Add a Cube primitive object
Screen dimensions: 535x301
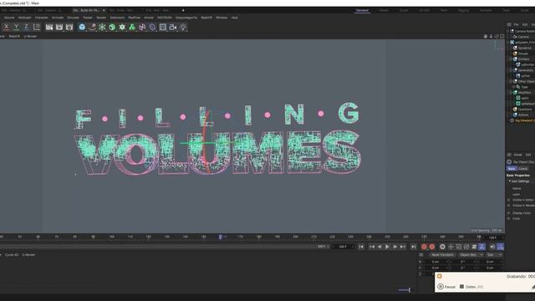coord(82,27)
